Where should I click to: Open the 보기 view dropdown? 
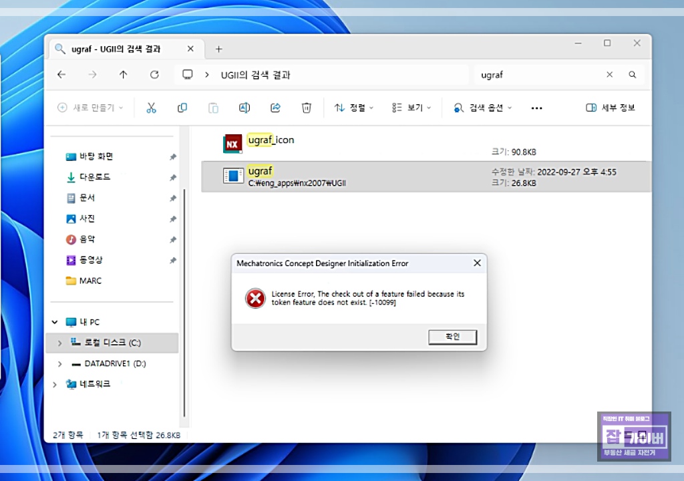pos(411,108)
